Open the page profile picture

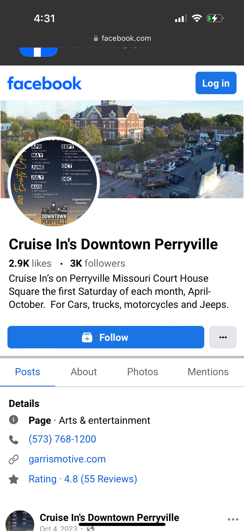pyautogui.click(x=54, y=182)
